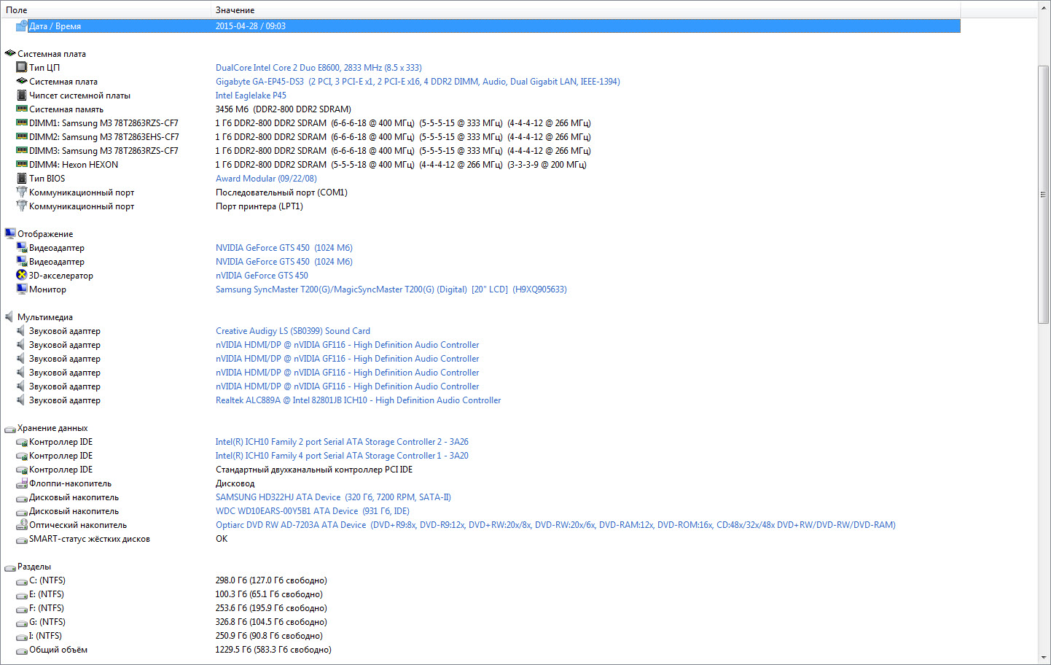The image size is (1051, 665).
Task: Click the Мультимедиа section speaker icon
Action: (x=10, y=317)
